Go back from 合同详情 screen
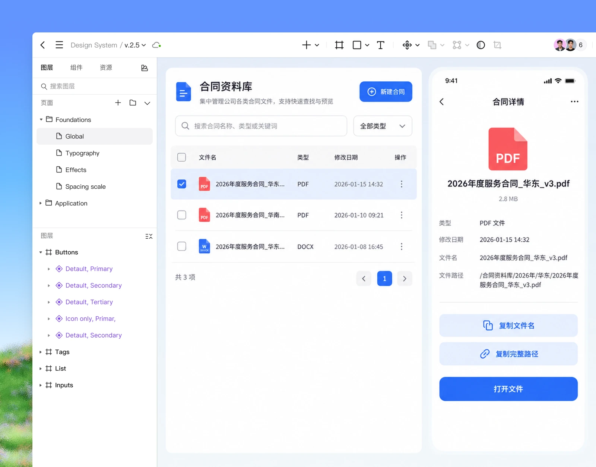Screen dimensions: 596x467 441,101
